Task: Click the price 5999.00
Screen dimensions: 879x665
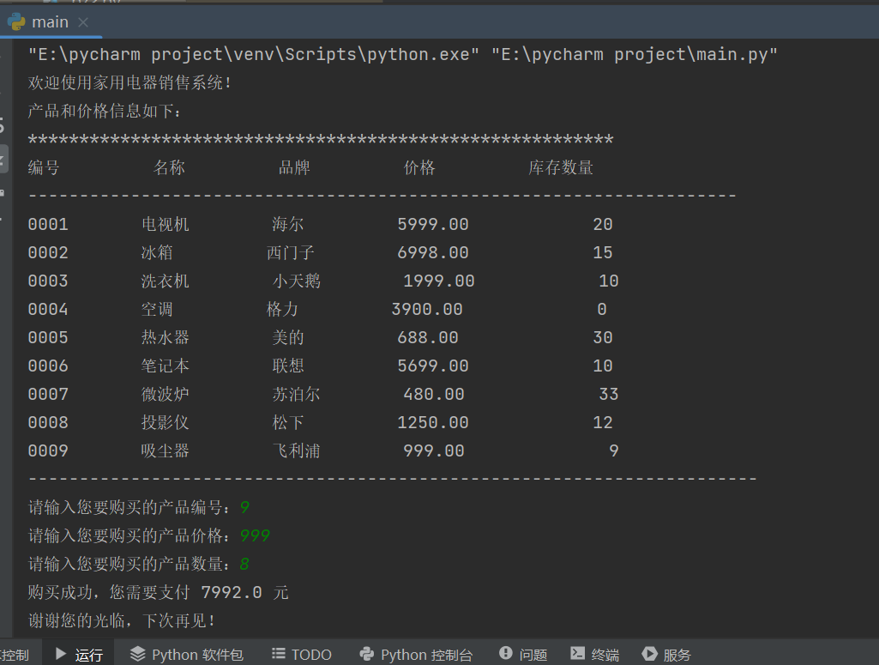Action: [433, 224]
